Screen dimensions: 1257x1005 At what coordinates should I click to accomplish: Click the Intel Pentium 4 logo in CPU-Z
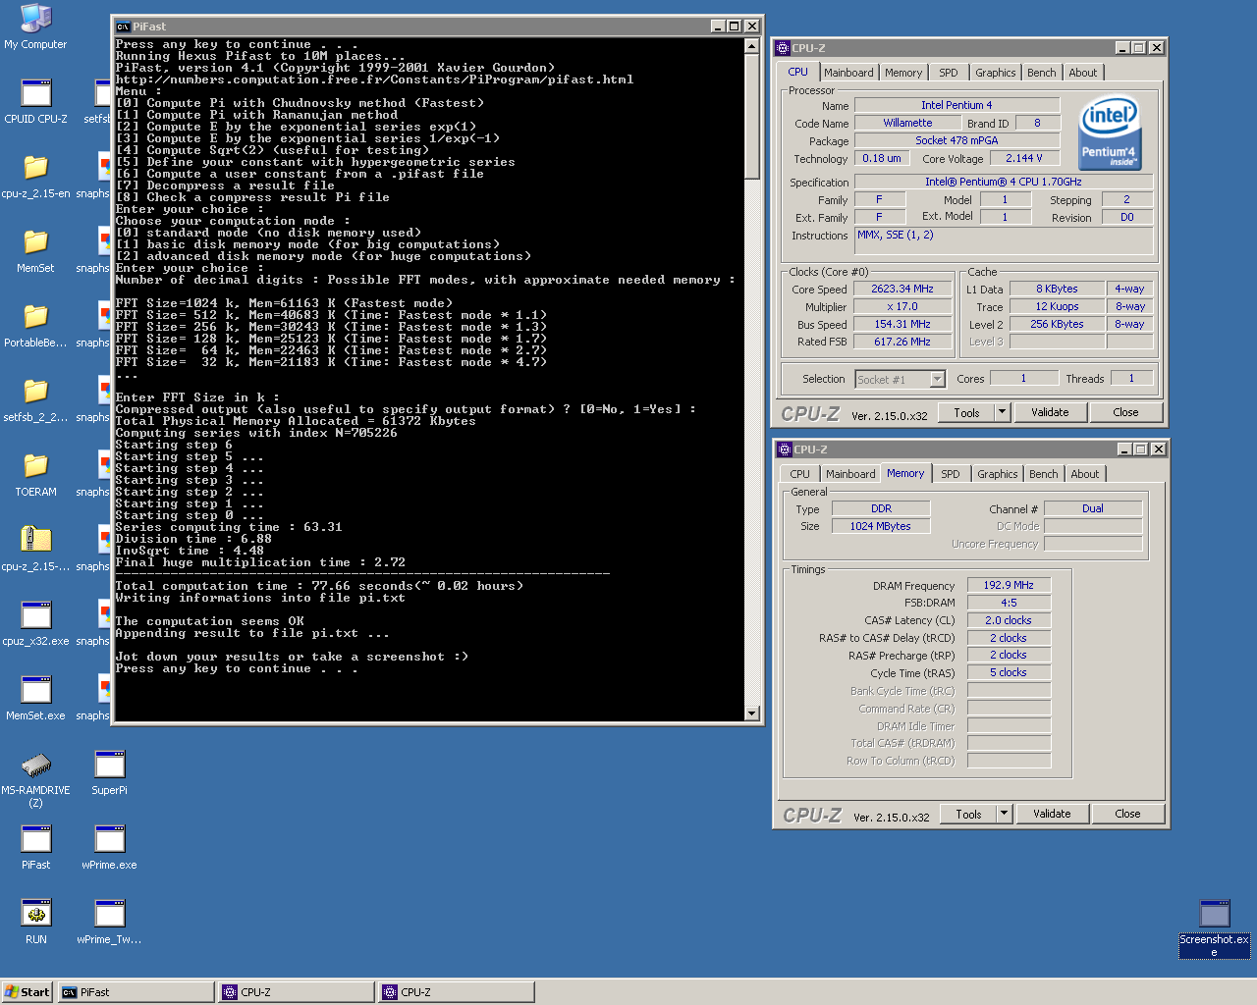click(x=1110, y=132)
